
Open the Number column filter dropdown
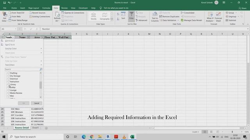coord(13,37)
